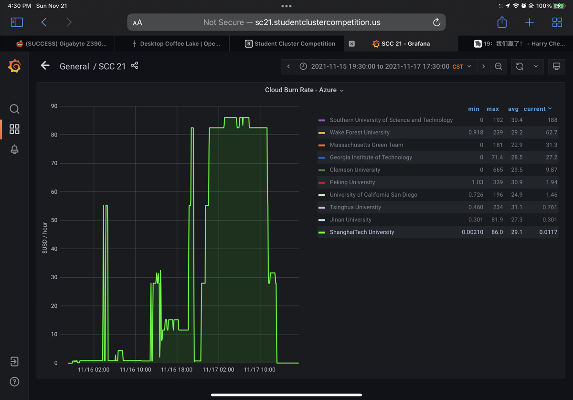Select the SCC 21 - Grafana tab
Image resolution: width=573 pixels, height=400 pixels.
click(x=401, y=43)
